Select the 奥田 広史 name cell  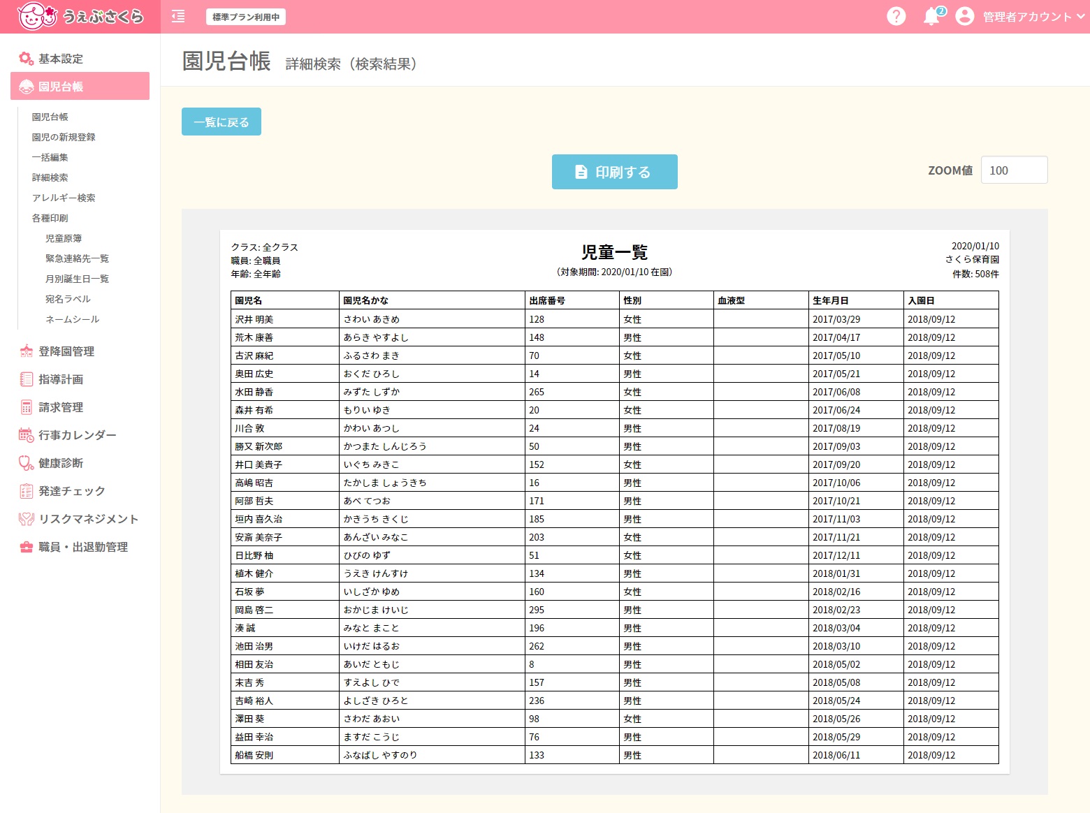point(285,374)
